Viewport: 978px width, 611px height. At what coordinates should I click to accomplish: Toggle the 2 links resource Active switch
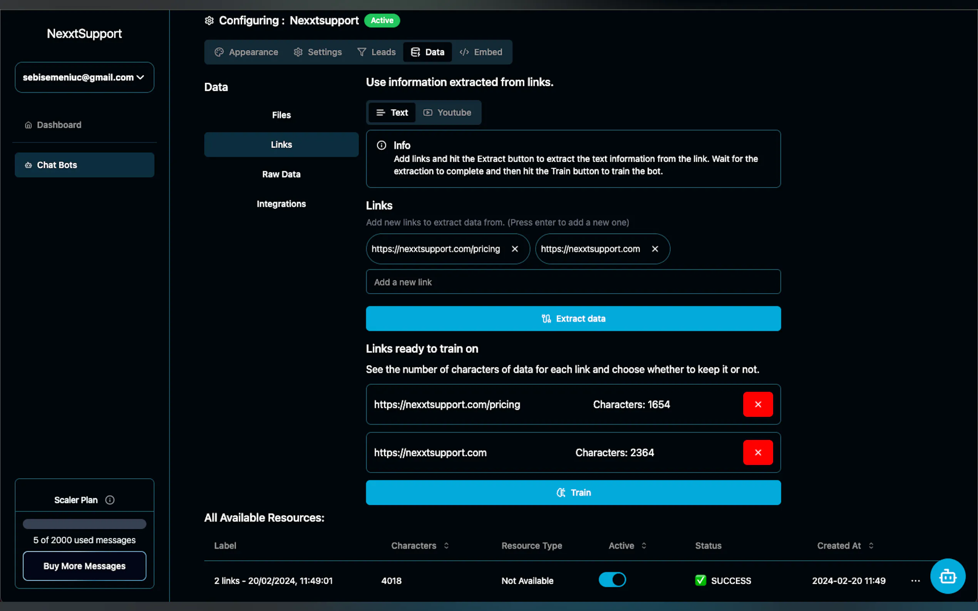pos(612,579)
